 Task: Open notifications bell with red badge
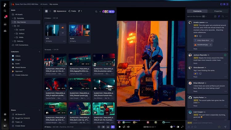pyautogui.click(x=5, y=17)
